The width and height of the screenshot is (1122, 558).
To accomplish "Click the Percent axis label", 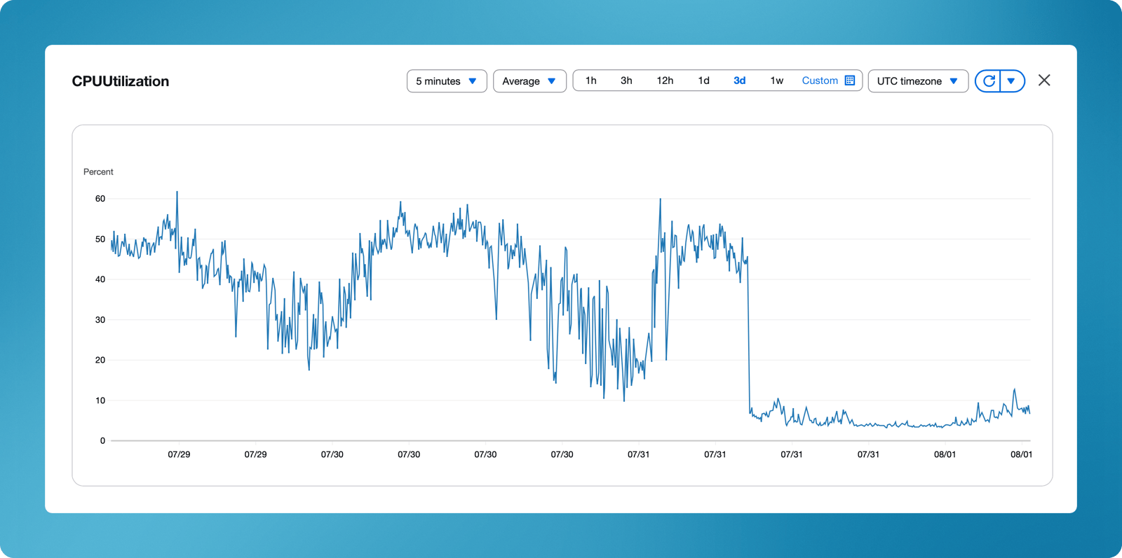I will pos(98,172).
